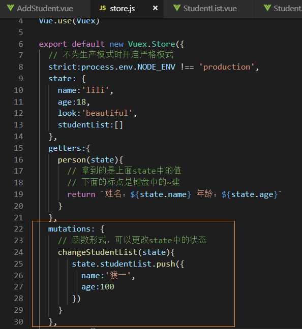
Task: Click the 'beautiful' string value
Action: click(107, 113)
